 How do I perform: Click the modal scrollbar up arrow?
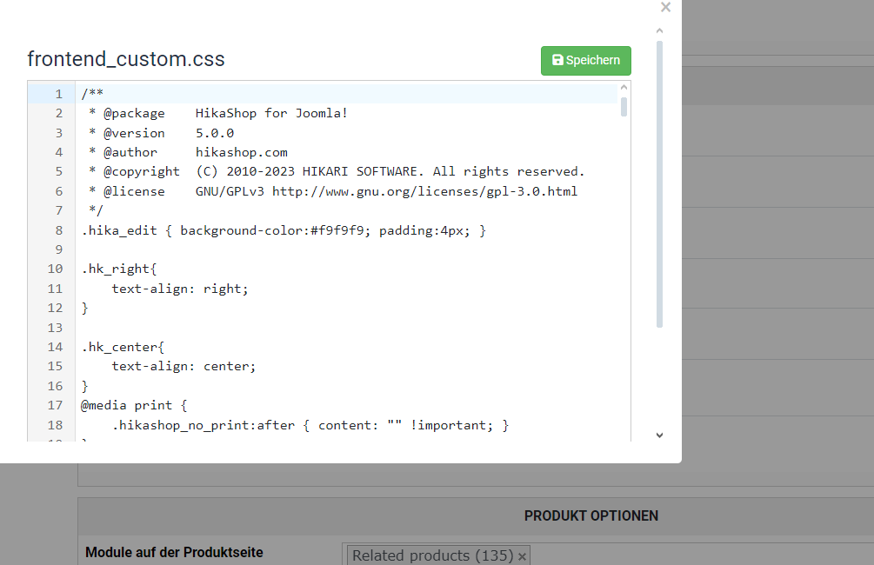click(x=659, y=31)
